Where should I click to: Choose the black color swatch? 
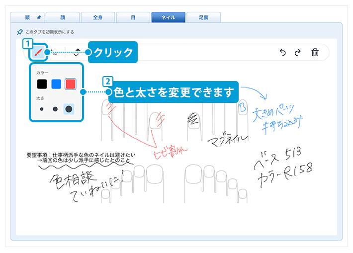(x=42, y=84)
